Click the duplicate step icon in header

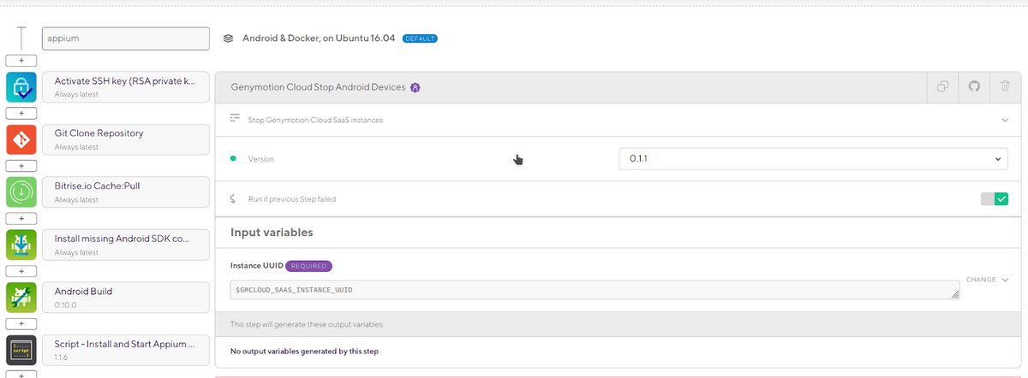pos(942,87)
